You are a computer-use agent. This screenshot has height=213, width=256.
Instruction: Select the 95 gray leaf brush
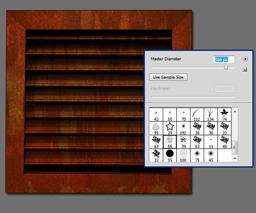click(156, 128)
